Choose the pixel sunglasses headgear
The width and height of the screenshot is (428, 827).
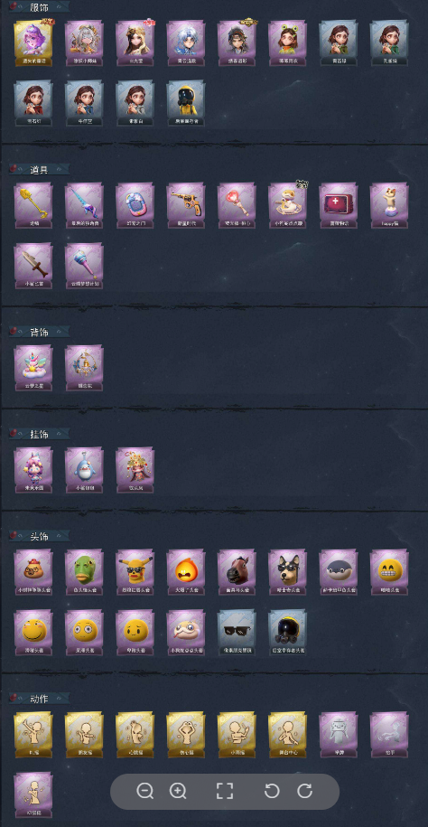237,633
